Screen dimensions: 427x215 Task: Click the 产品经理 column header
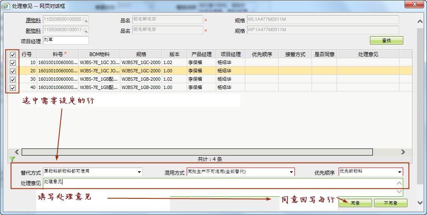coord(201,54)
